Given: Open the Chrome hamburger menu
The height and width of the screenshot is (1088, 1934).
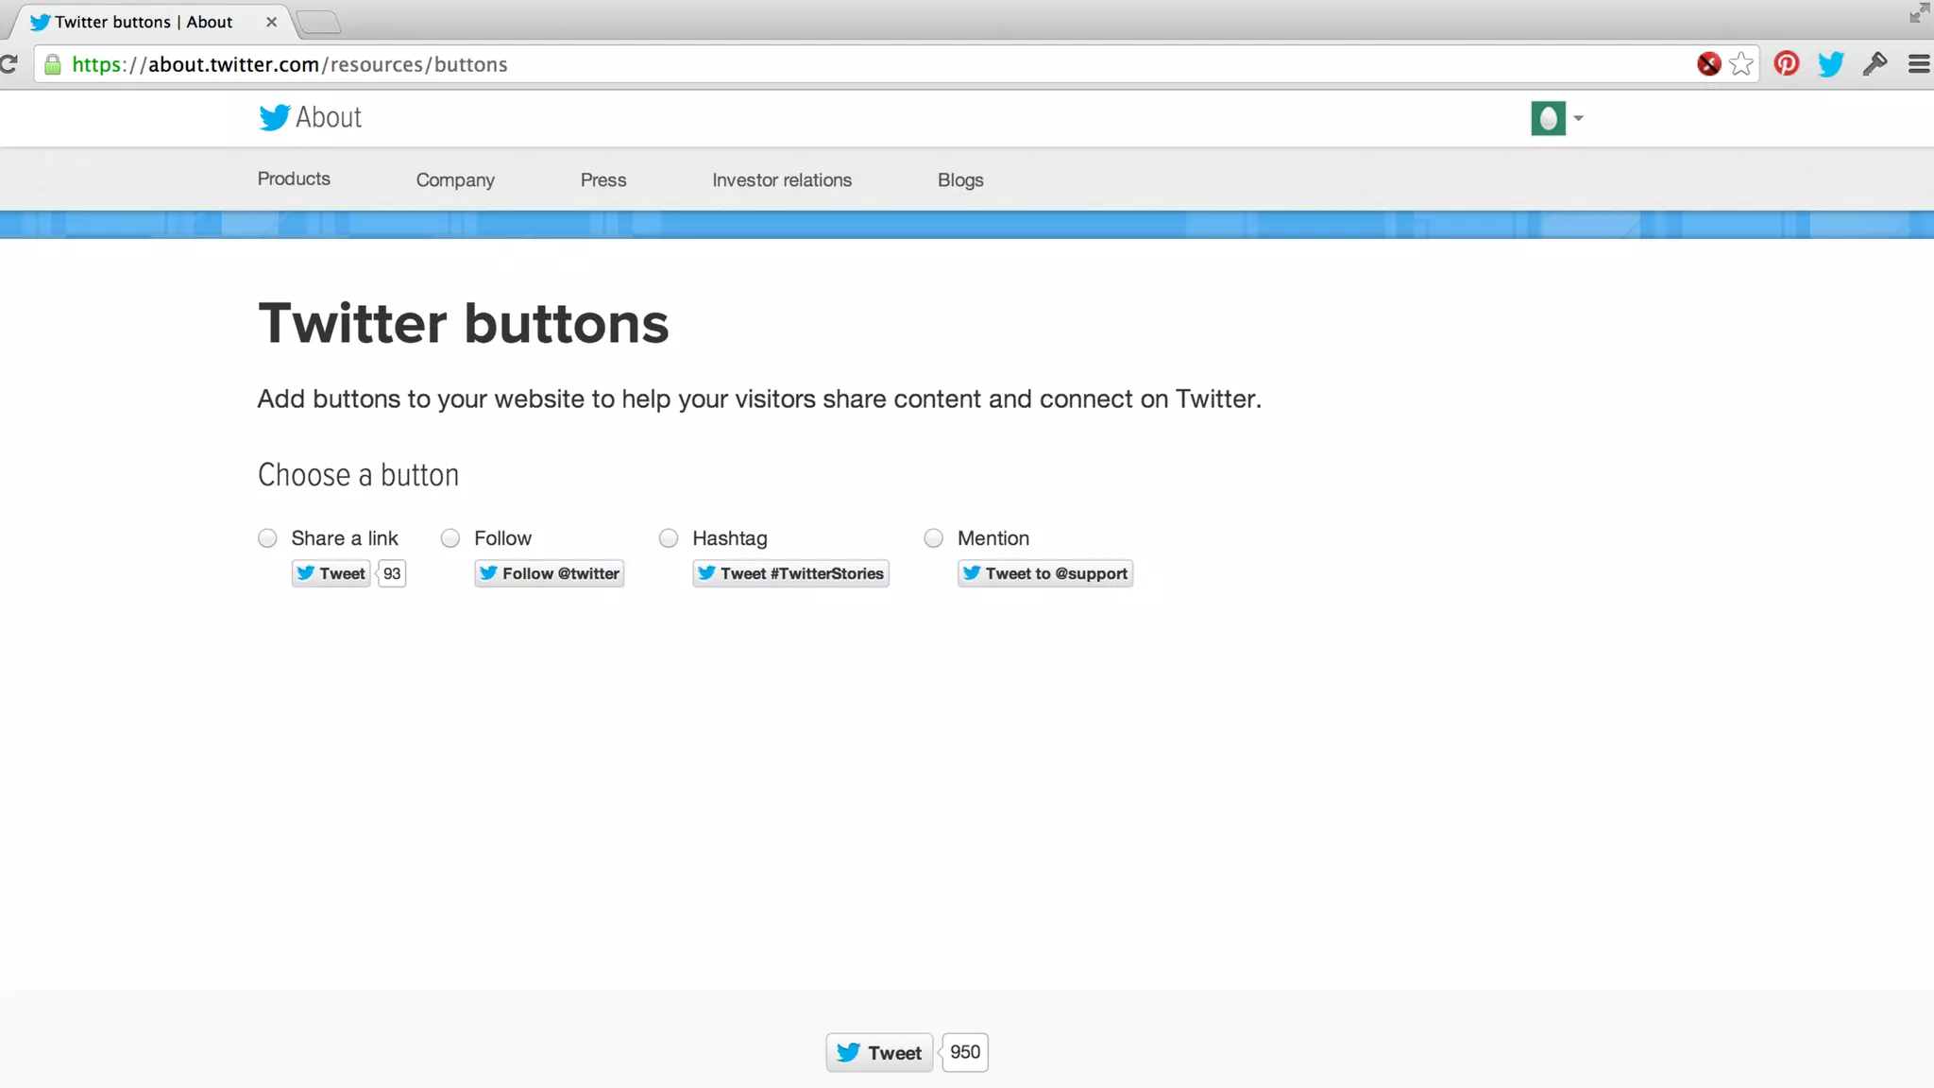Looking at the screenshot, I should coord(1919,64).
